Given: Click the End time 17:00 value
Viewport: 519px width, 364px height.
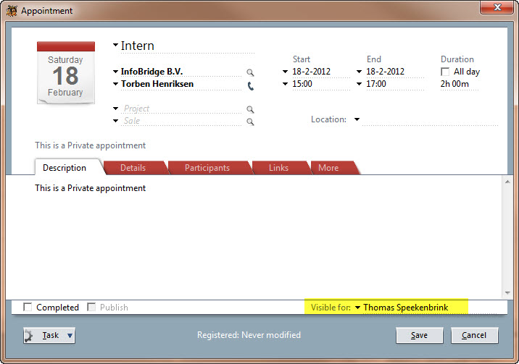Looking at the screenshot, I should (x=376, y=84).
